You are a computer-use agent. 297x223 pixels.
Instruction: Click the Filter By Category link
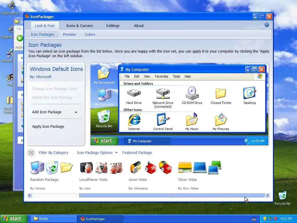[x=53, y=153]
